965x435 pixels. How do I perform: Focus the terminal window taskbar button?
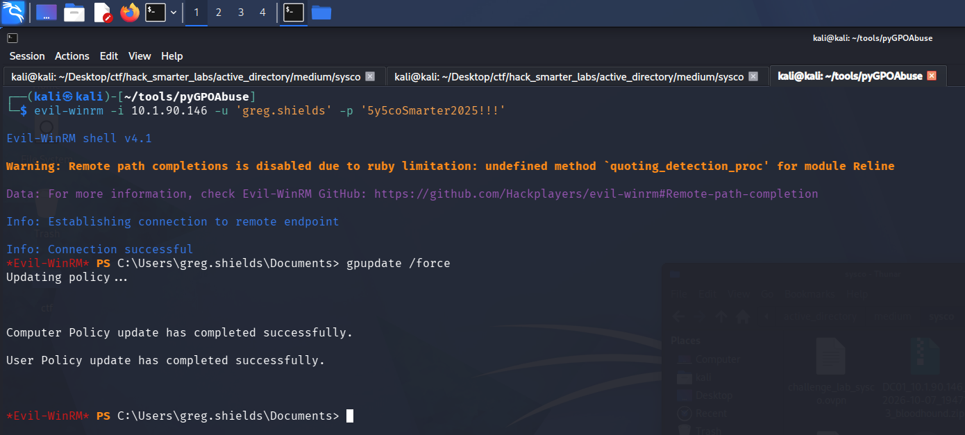(294, 12)
